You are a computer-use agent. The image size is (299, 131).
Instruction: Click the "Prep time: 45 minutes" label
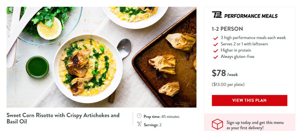point(161,117)
